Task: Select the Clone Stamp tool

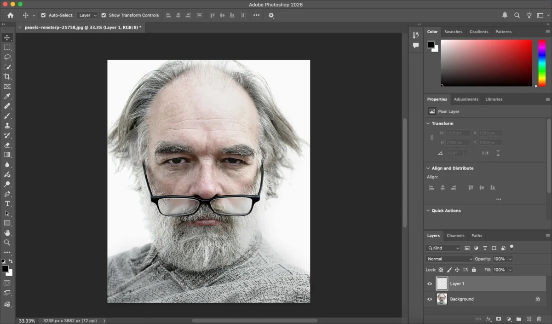Action: coord(7,125)
